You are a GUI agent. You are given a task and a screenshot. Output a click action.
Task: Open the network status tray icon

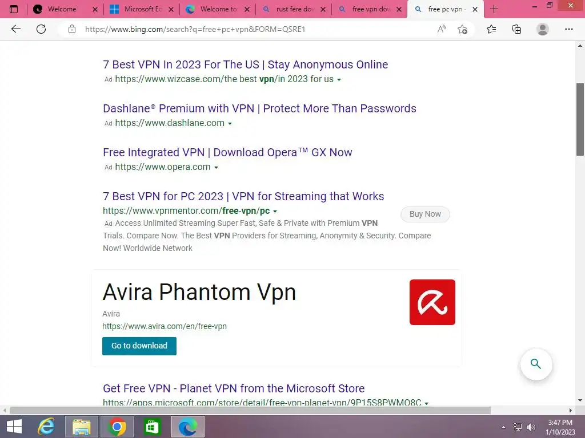click(517, 427)
